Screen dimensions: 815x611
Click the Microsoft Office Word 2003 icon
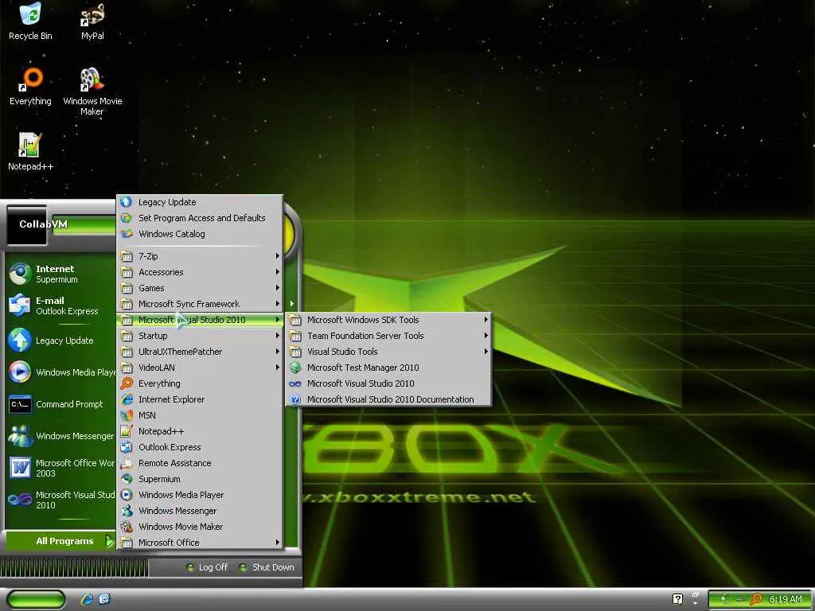click(x=20, y=468)
